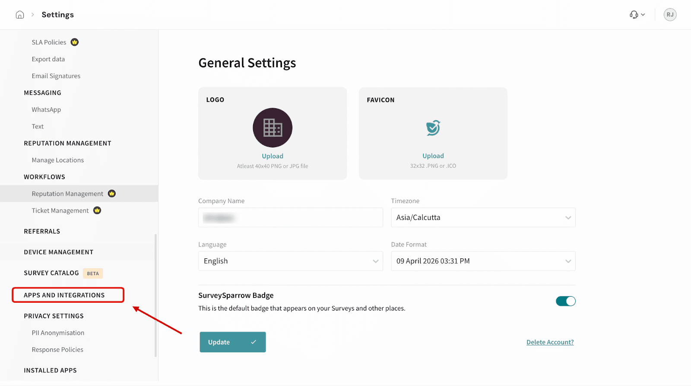Click the checkmark on the Update button
691x386 pixels.
click(x=254, y=342)
